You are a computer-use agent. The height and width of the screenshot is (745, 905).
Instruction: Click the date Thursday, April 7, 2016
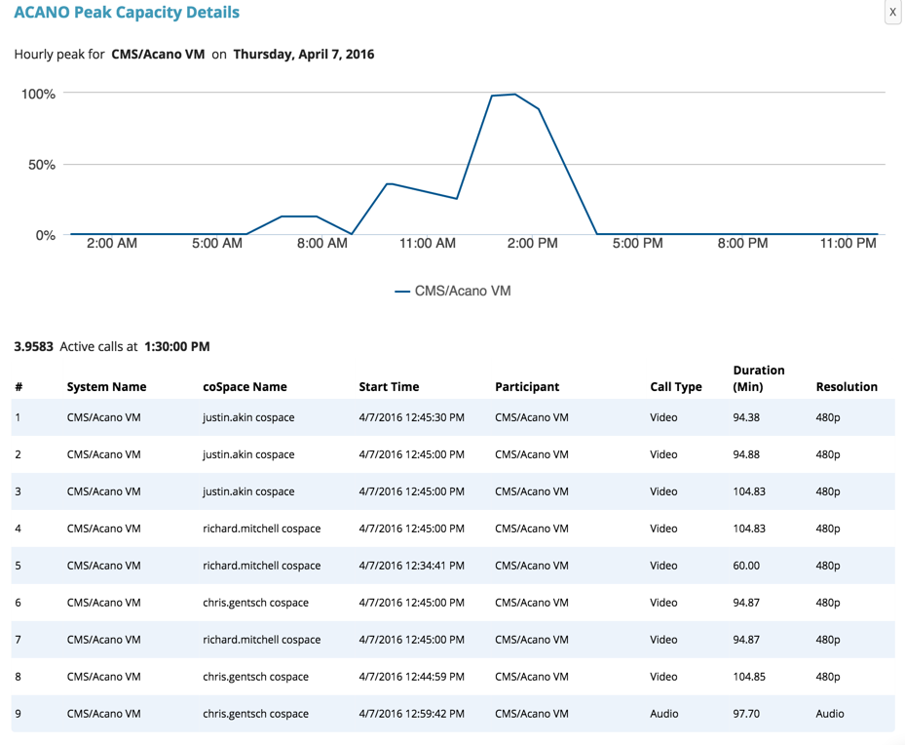pos(304,55)
